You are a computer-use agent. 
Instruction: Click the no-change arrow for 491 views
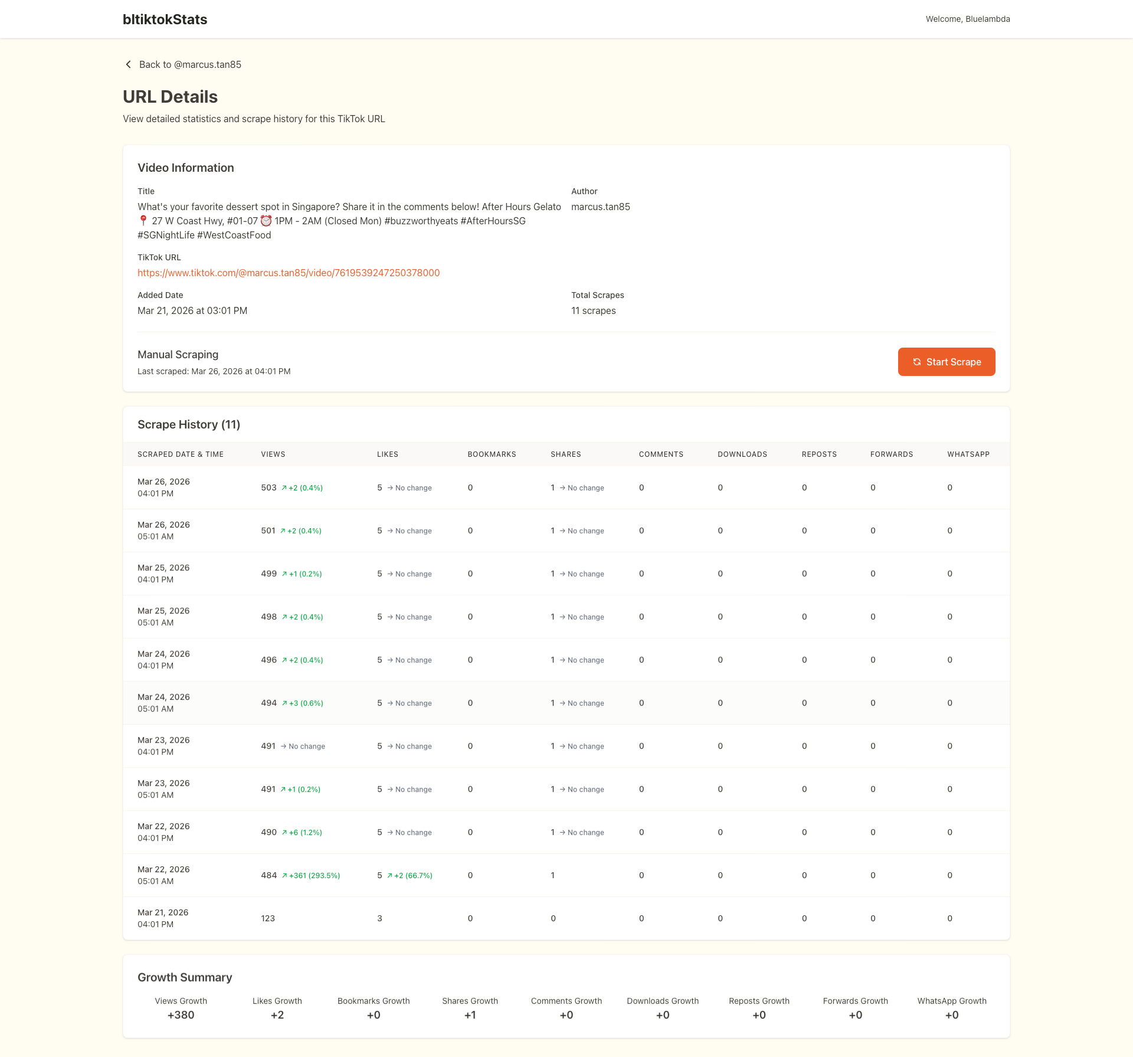click(283, 746)
